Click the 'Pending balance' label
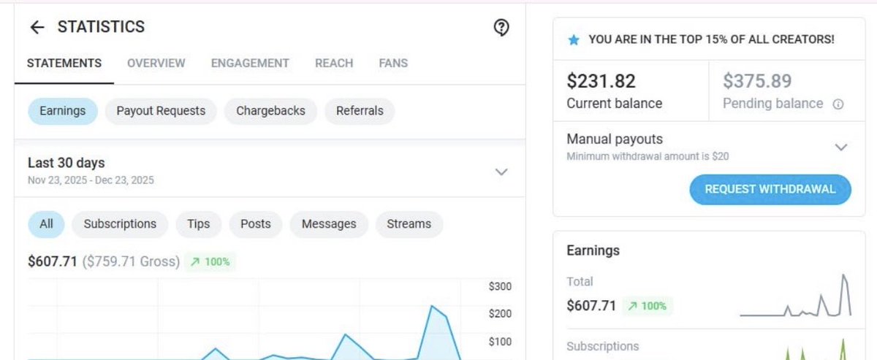Viewport: 877px width, 360px height. tap(772, 104)
